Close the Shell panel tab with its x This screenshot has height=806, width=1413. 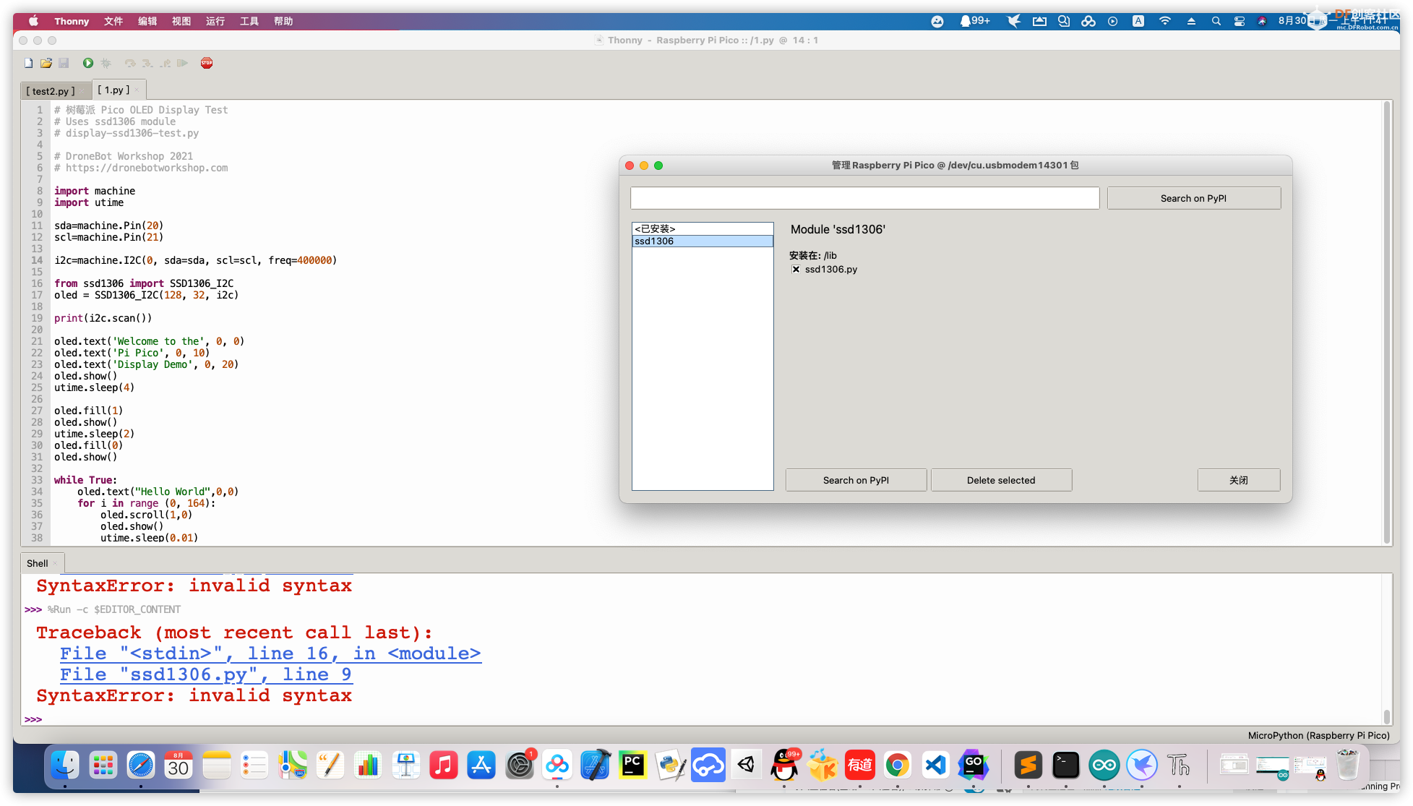tap(55, 564)
